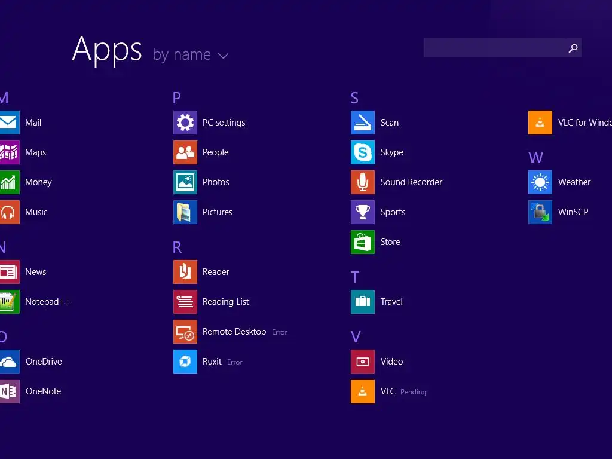The height and width of the screenshot is (459, 612).
Task: Click the 'Notepad++' label
Action: 48,302
